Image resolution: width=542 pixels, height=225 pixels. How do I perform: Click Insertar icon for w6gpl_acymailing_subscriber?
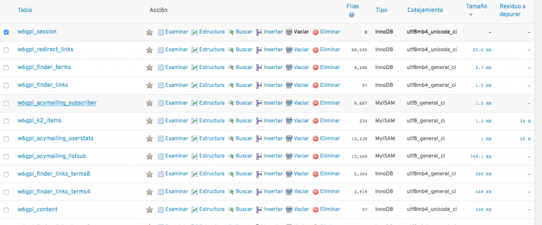pyautogui.click(x=259, y=103)
